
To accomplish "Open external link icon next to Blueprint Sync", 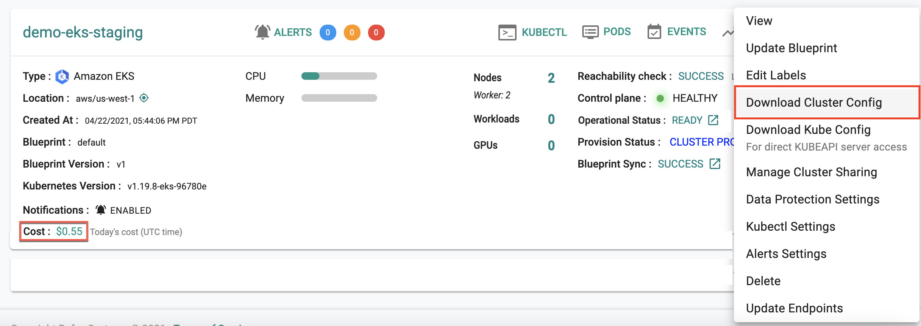I will click(715, 164).
